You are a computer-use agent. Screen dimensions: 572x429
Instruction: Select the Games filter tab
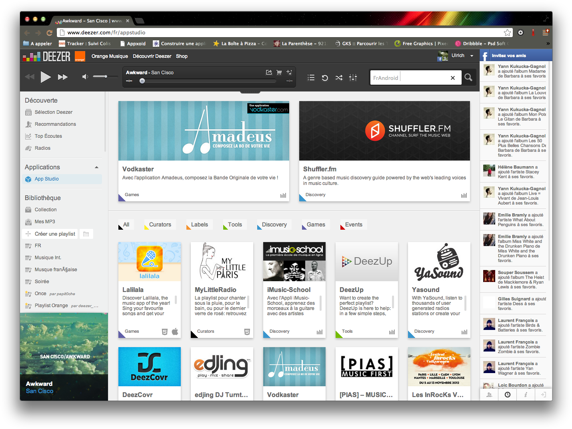click(316, 224)
